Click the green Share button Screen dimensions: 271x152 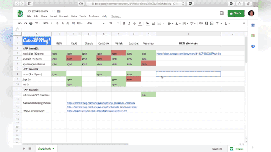236,13
